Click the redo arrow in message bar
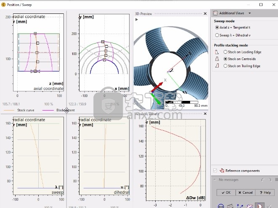The image size is (278, 208). [x=270, y=180]
